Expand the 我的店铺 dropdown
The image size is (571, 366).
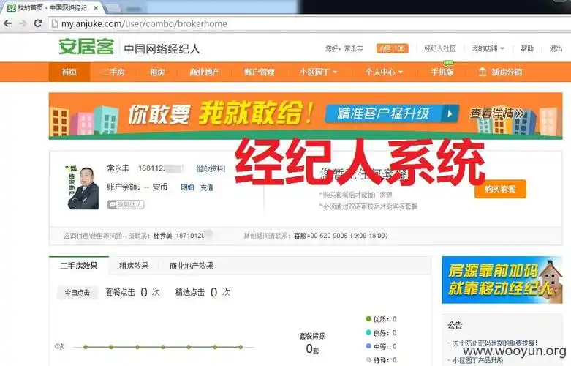(488, 48)
